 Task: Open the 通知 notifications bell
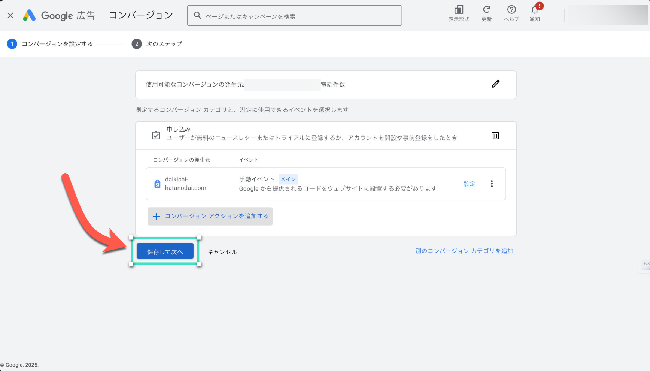tap(535, 10)
